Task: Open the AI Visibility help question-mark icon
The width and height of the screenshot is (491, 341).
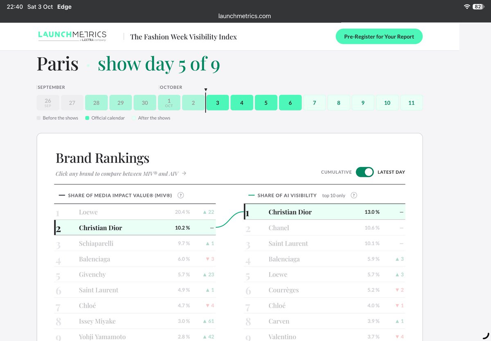Action: pos(354,195)
